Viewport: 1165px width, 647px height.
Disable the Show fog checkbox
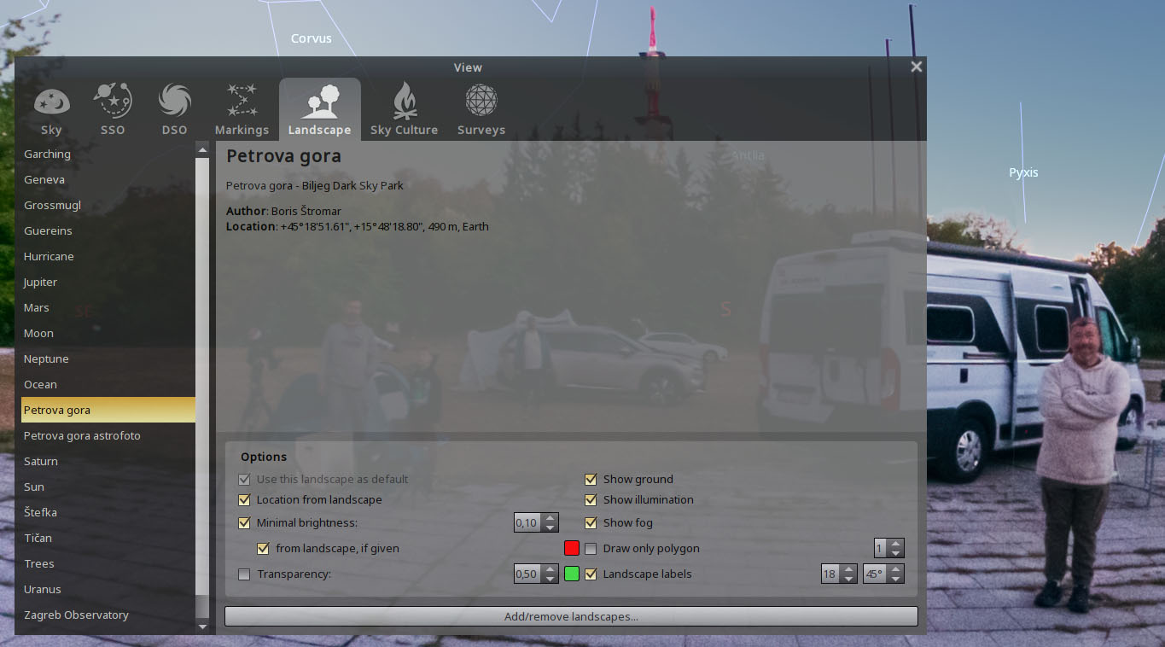coord(591,522)
